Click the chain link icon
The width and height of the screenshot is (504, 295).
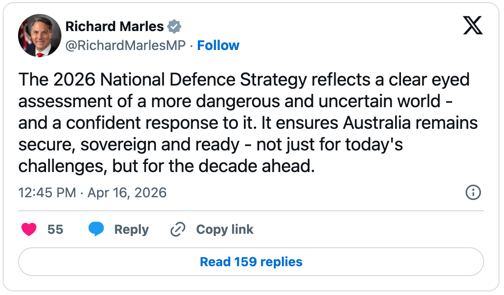[177, 230]
